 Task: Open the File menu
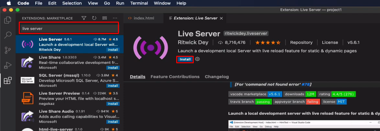[x=39, y=3]
